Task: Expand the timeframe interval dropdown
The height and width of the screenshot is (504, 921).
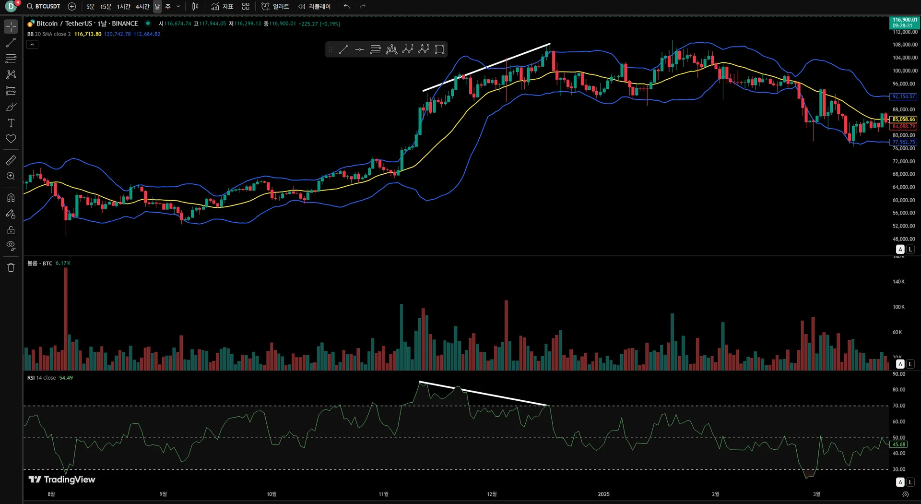Action: coord(178,6)
